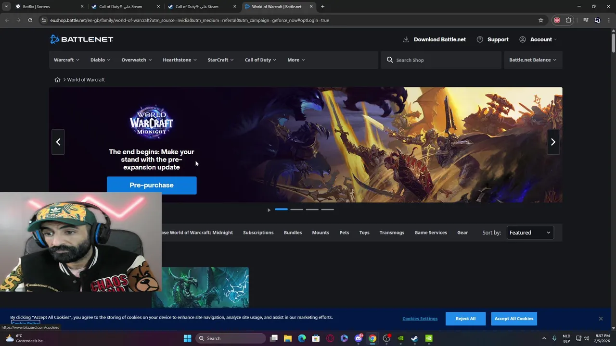Expand the Call of Duty menu
The image size is (616, 346).
pyautogui.click(x=260, y=60)
